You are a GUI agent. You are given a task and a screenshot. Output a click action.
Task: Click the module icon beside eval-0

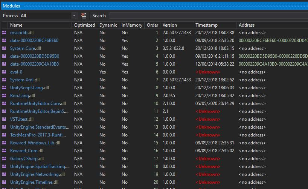tap(4, 72)
